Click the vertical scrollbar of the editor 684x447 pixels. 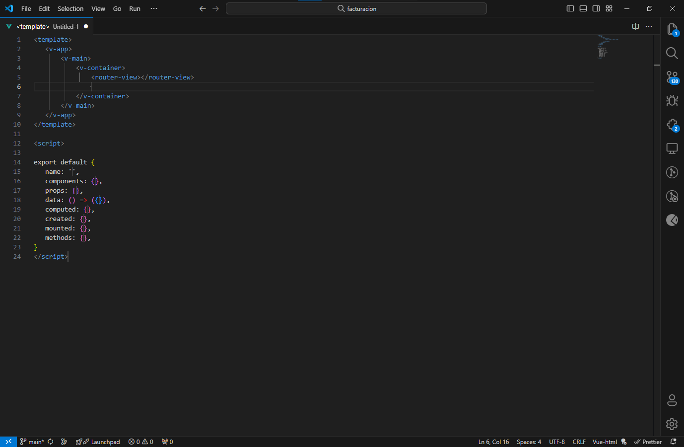[x=657, y=235]
